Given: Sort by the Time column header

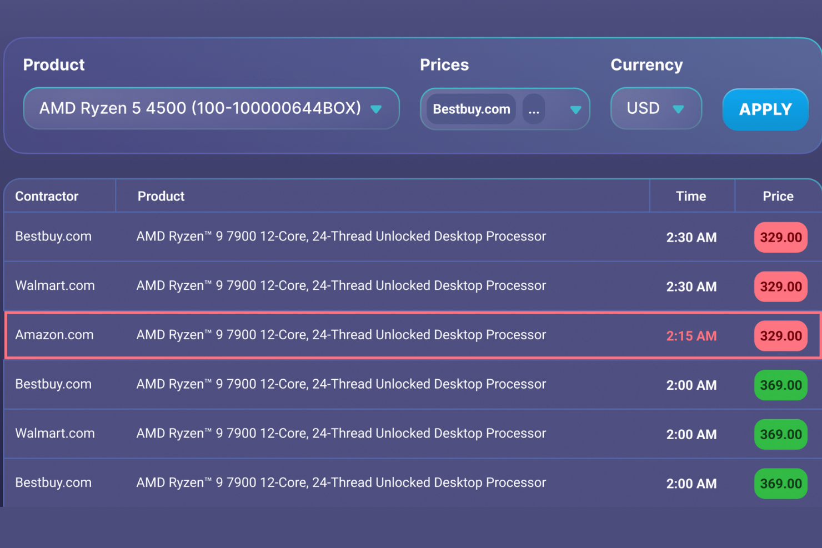Looking at the screenshot, I should click(691, 195).
